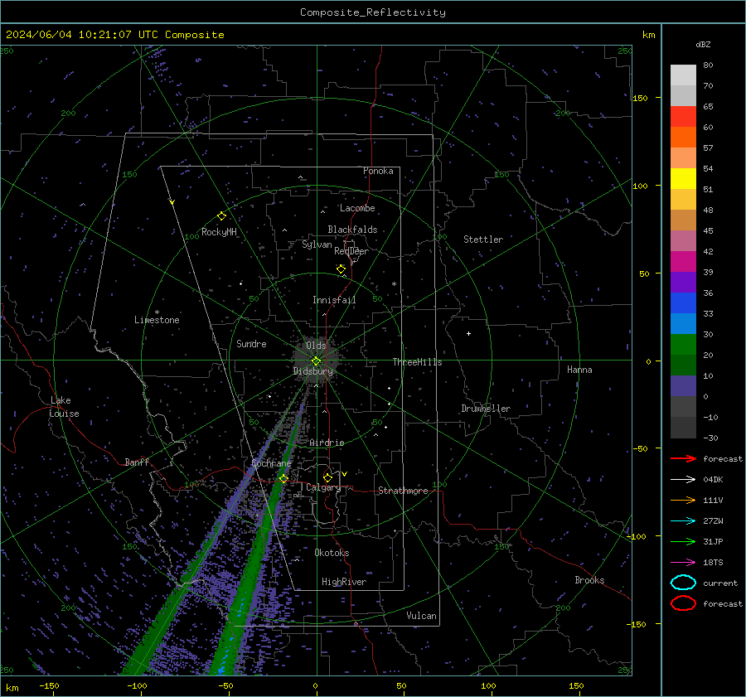Click the Airdrie town label
Image resolution: width=746 pixels, height=697 pixels.
327,443
